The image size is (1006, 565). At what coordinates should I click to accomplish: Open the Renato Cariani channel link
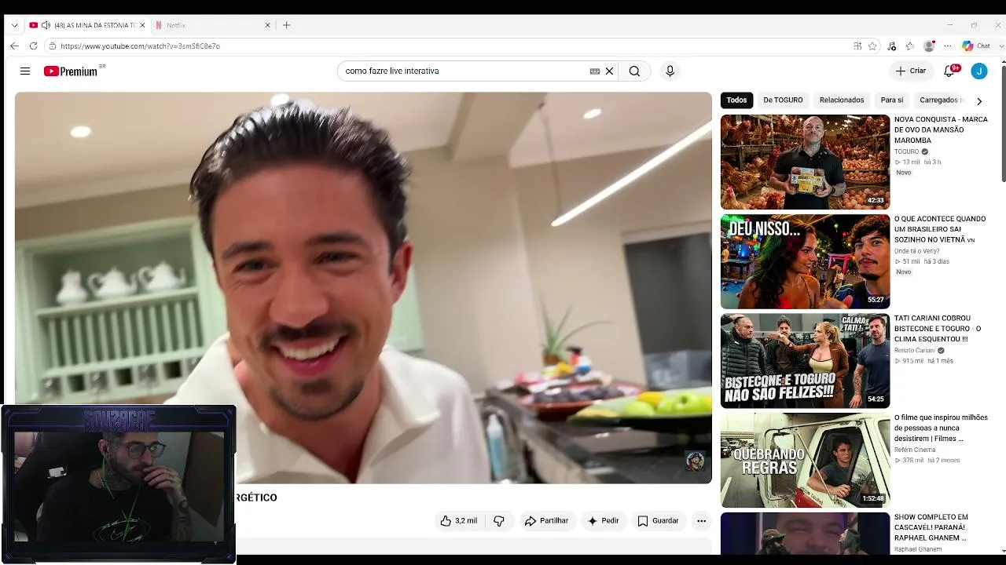tap(915, 351)
